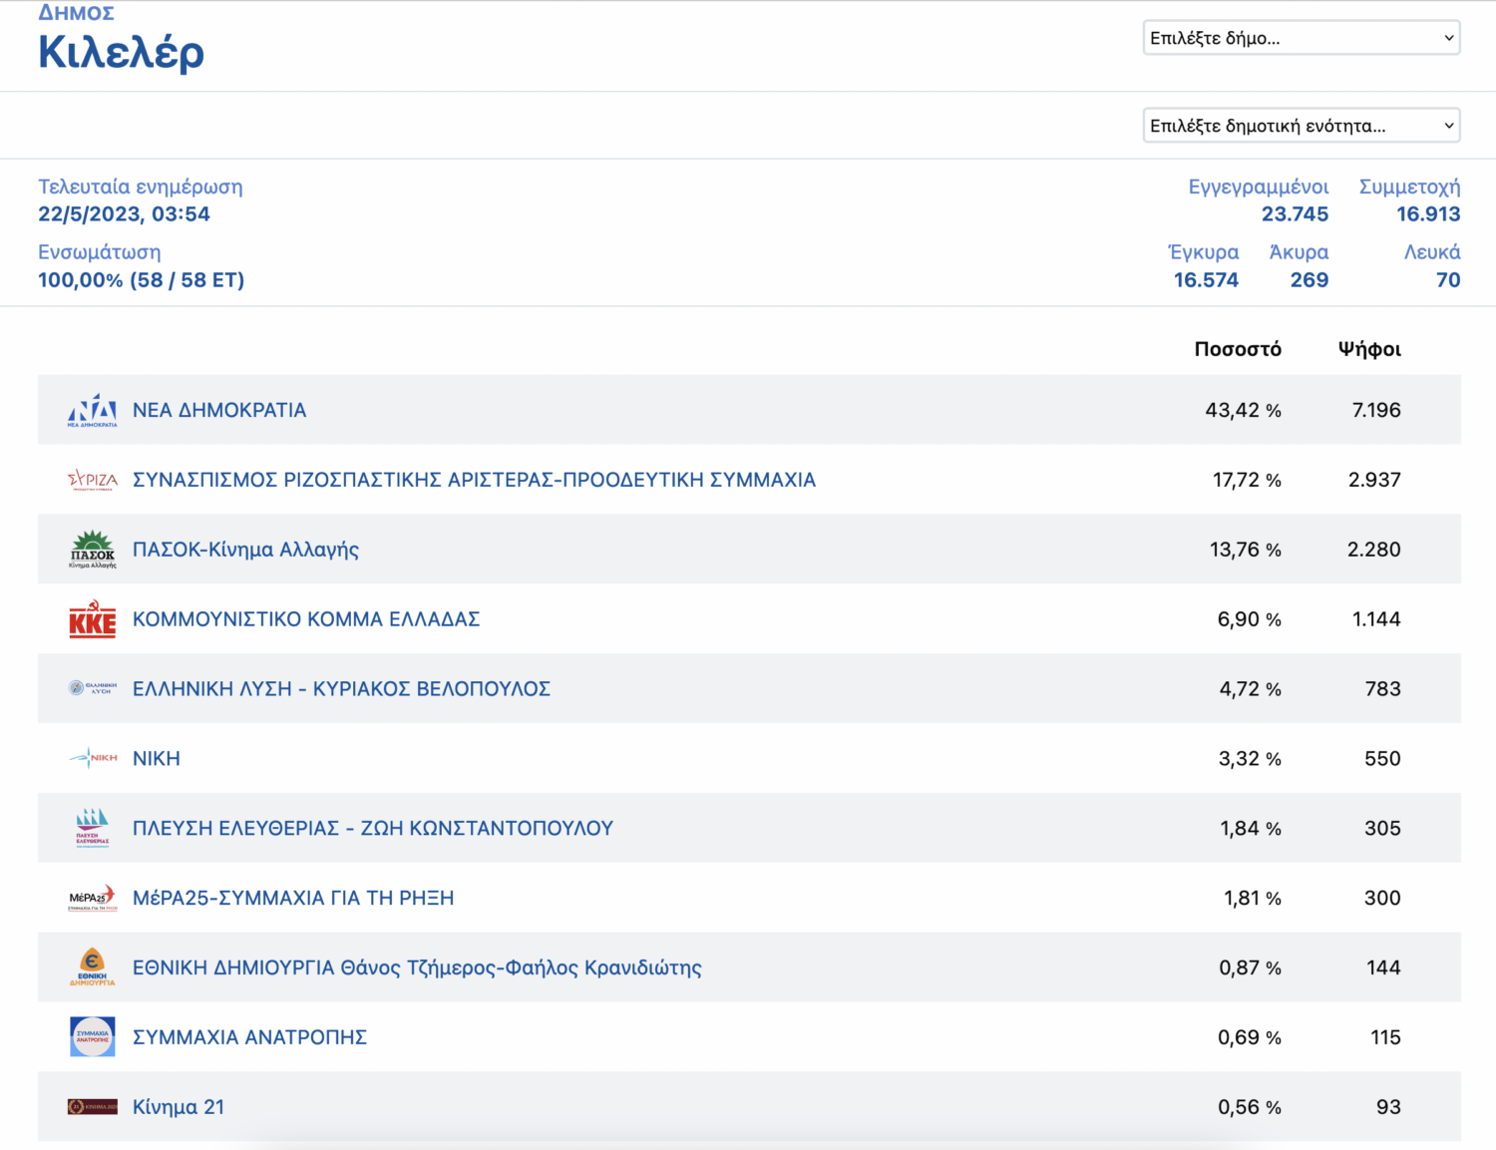Click the blank votes value 70

point(1448,280)
